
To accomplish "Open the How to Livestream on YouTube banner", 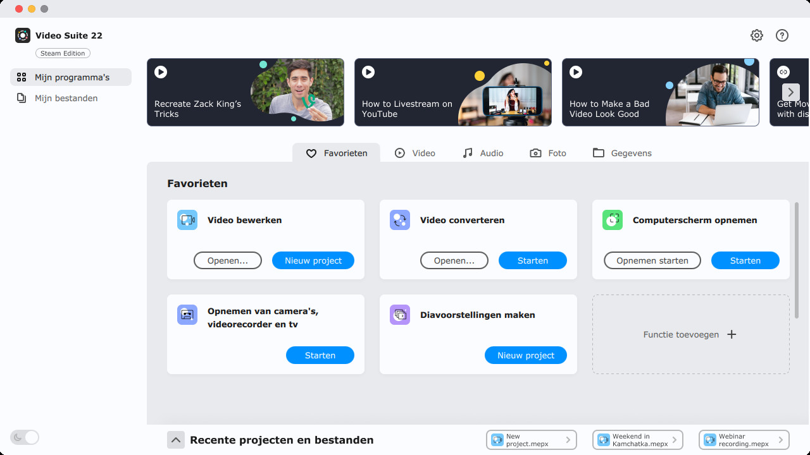I will tap(452, 92).
